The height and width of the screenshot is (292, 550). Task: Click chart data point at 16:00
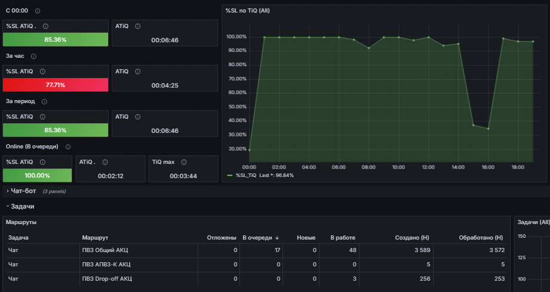coord(488,129)
